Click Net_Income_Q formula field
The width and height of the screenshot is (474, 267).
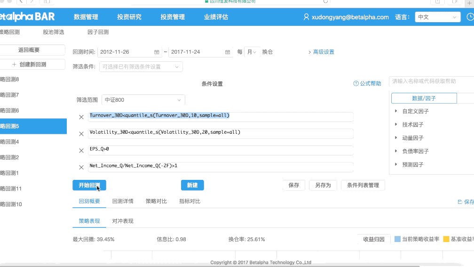[221, 167]
